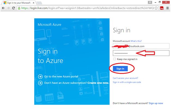Click the red 'my' extension icon
171x109 pixels.
(x=162, y=8)
